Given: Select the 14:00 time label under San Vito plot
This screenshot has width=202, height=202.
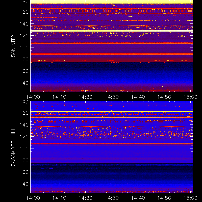Looking at the screenshot, I should coord(33,97).
